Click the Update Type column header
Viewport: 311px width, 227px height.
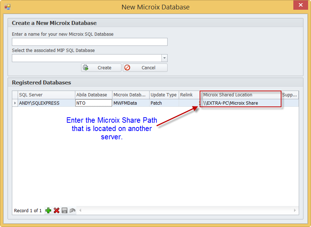(164, 95)
